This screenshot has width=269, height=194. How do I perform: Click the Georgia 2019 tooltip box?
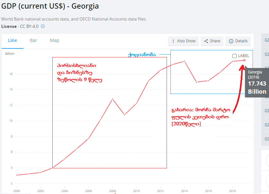pos(256,83)
